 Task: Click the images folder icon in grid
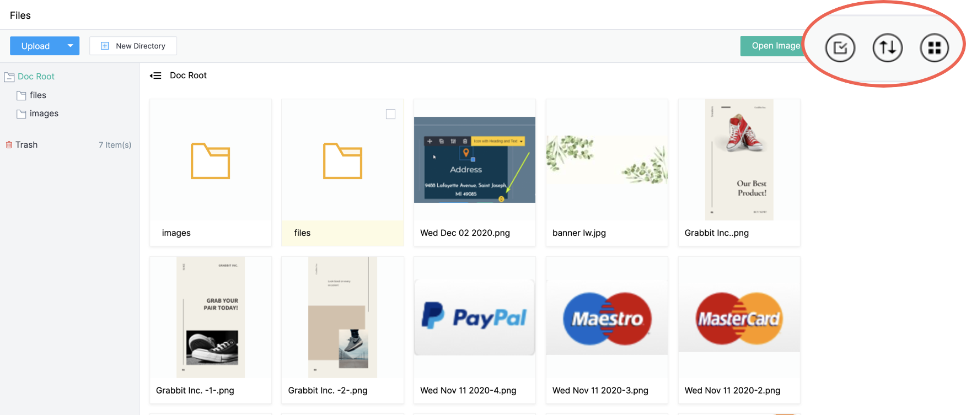pos(210,161)
